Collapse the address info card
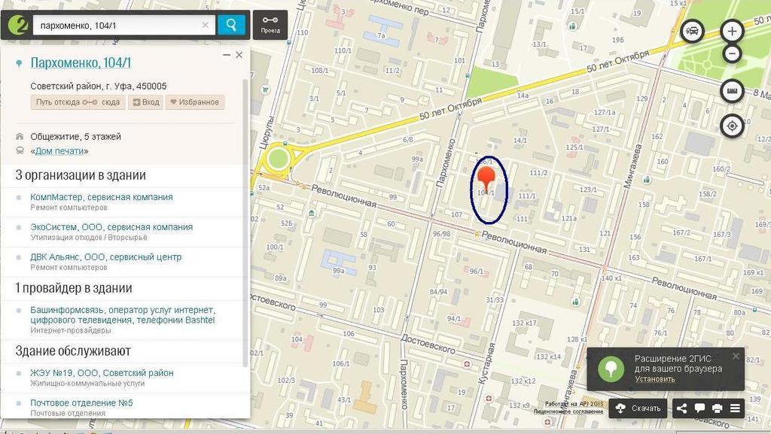Viewport: 771px width, 434px height. click(227, 56)
